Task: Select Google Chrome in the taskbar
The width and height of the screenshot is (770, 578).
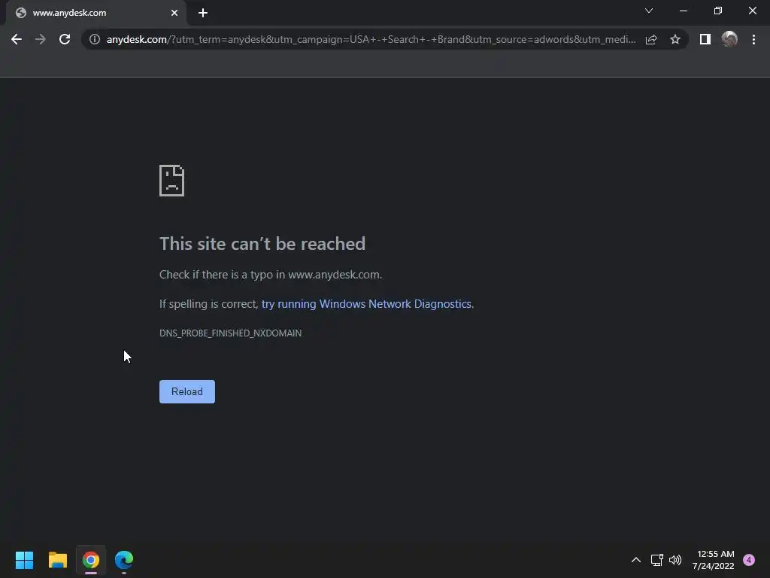Action: click(x=91, y=560)
